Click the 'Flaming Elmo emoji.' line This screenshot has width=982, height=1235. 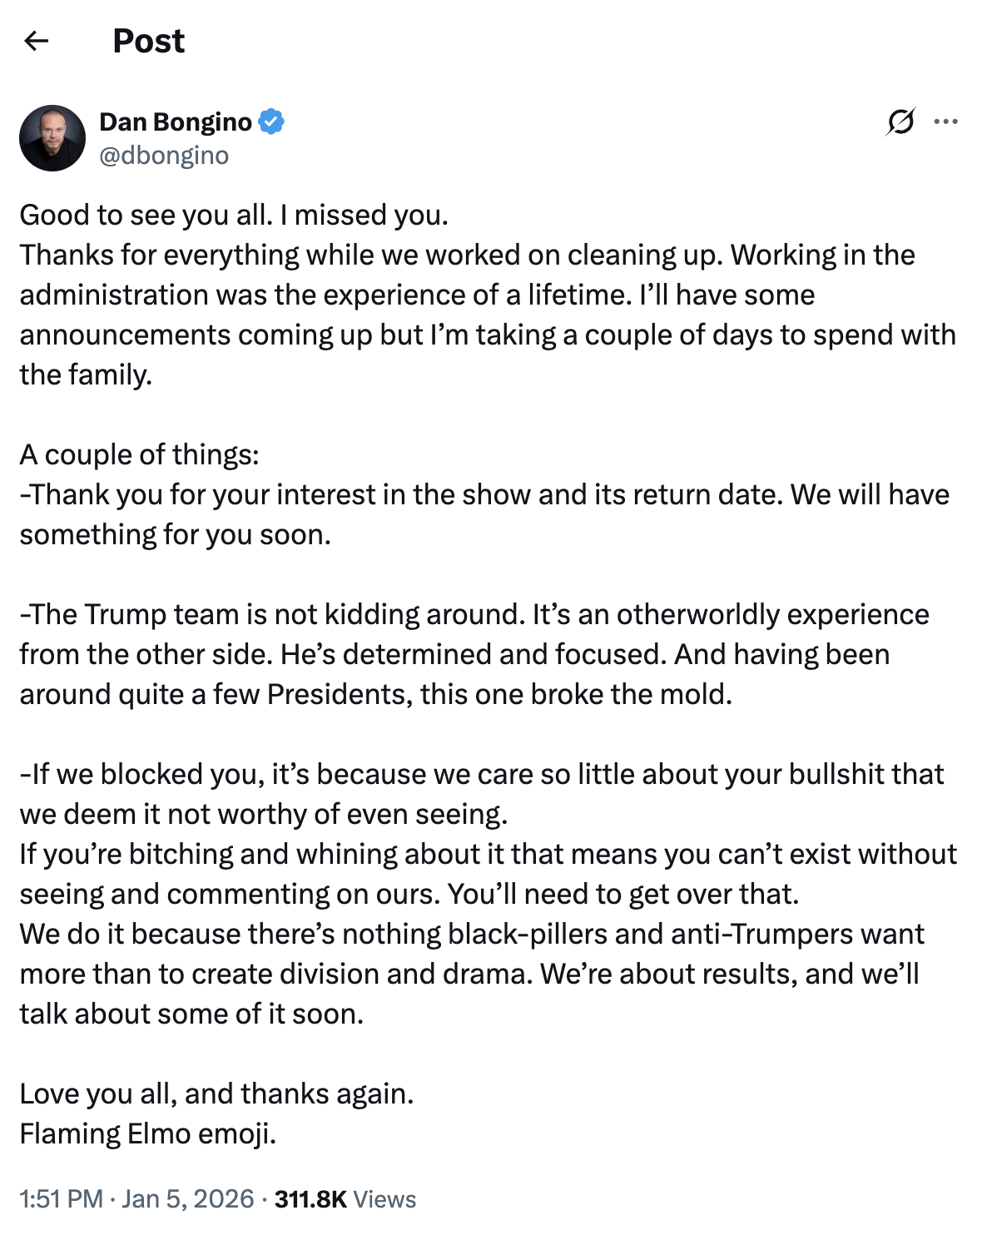coord(148,1133)
